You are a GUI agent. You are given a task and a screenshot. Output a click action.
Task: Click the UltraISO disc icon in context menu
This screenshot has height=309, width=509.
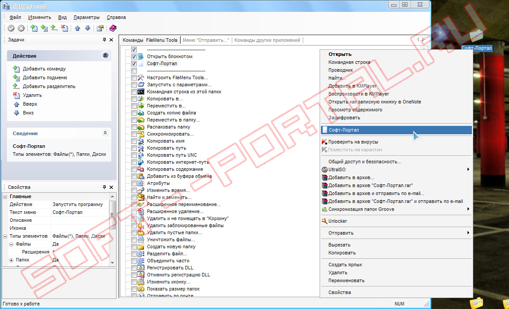(324, 169)
